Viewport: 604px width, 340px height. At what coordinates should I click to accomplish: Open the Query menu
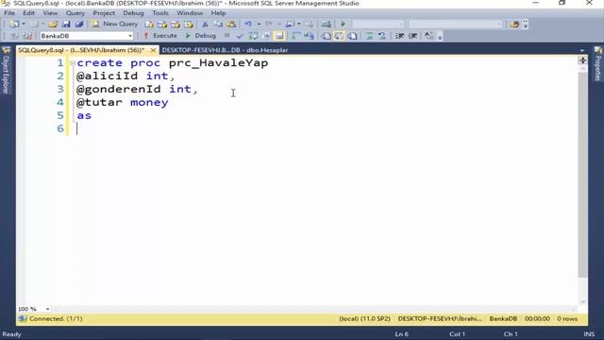[x=75, y=12]
